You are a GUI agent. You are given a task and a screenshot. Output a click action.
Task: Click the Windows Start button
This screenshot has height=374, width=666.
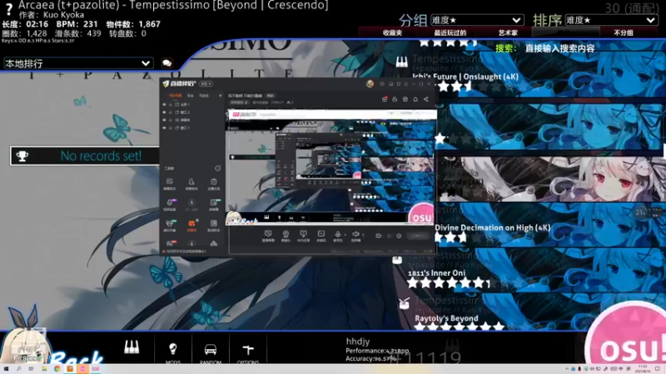point(6,369)
